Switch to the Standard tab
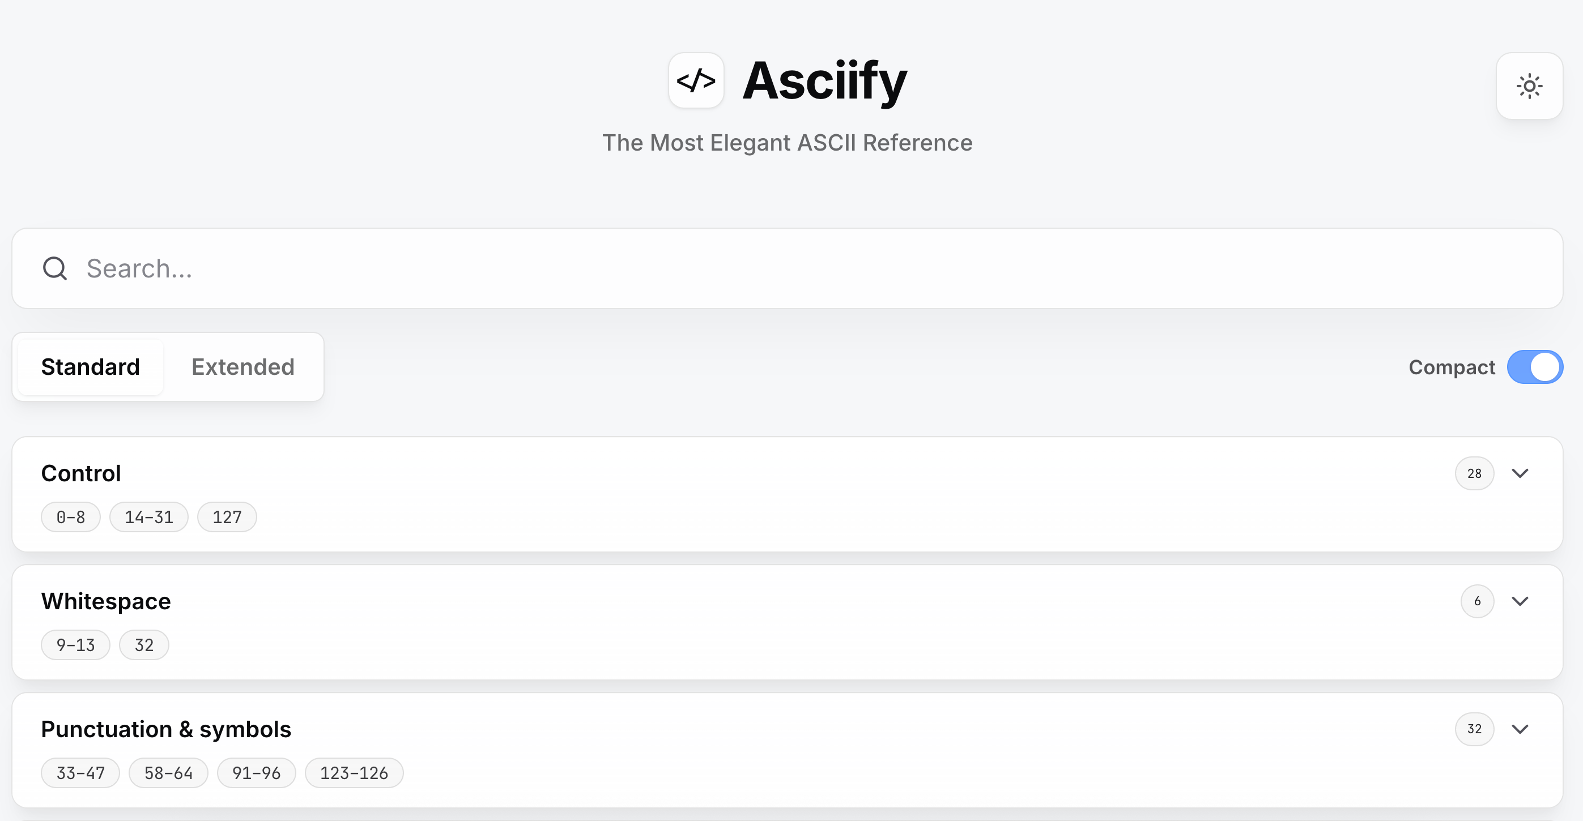The width and height of the screenshot is (1583, 821). click(x=90, y=366)
